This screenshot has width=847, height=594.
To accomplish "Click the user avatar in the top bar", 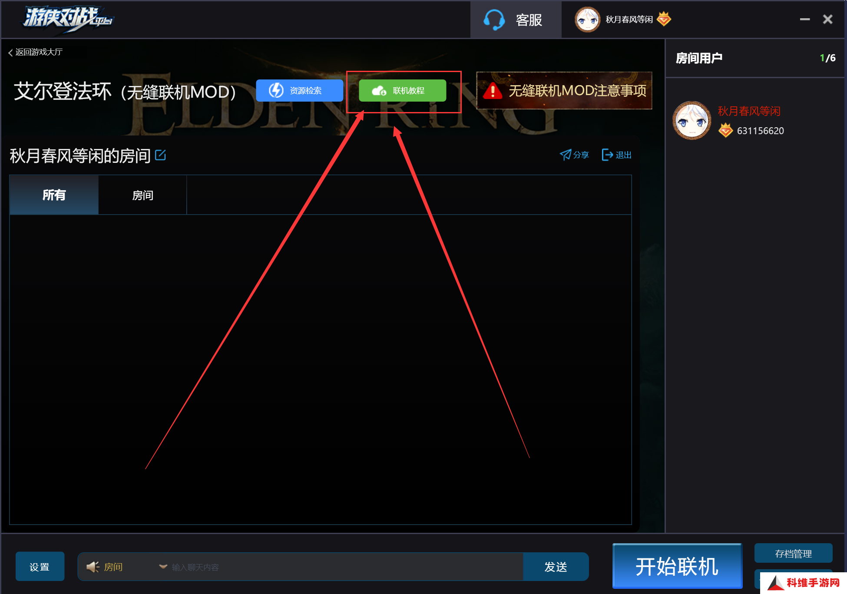I will pos(587,20).
